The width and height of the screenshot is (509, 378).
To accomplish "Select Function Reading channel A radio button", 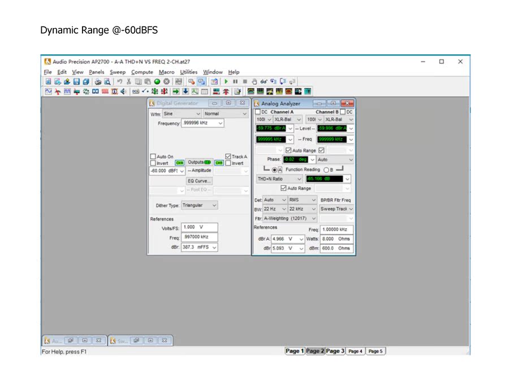I will (275, 170).
